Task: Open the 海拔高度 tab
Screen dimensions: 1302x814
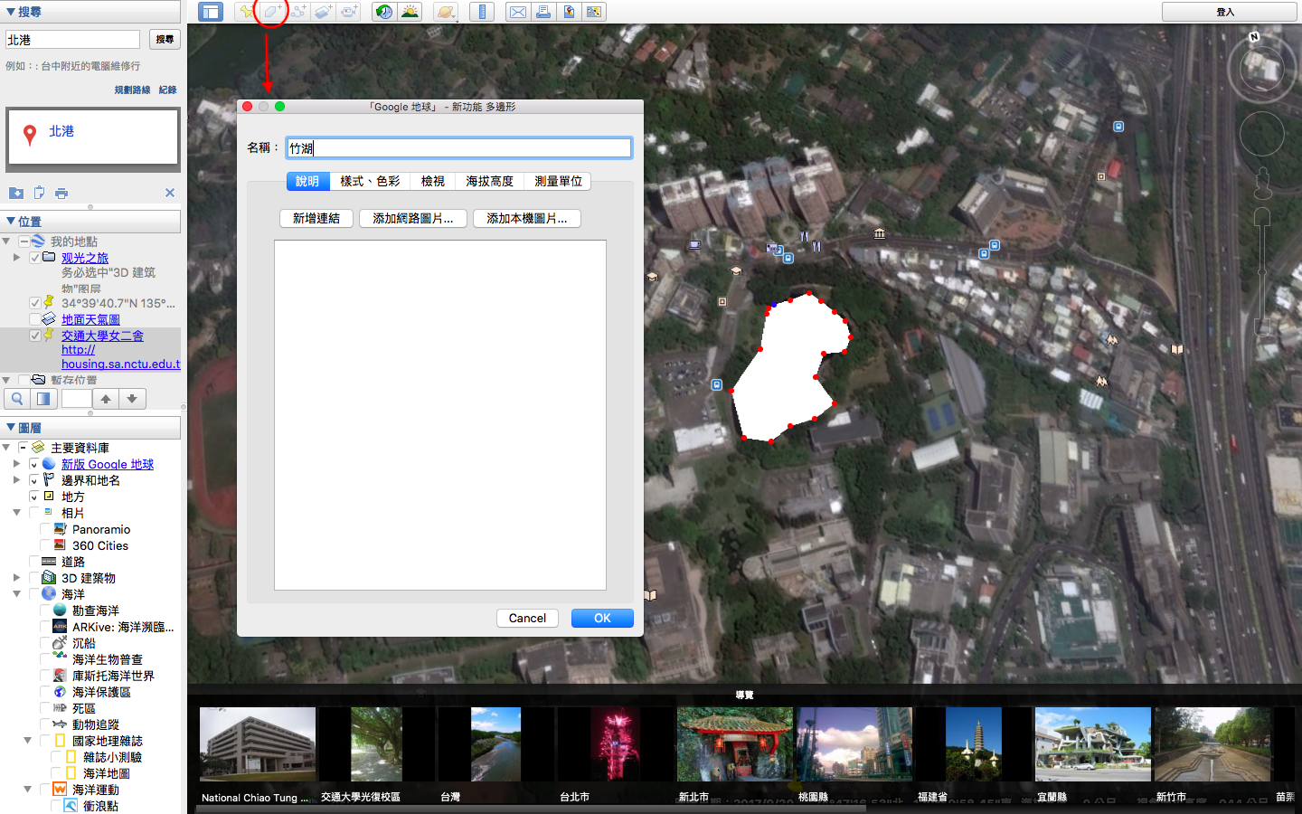Action: (489, 181)
